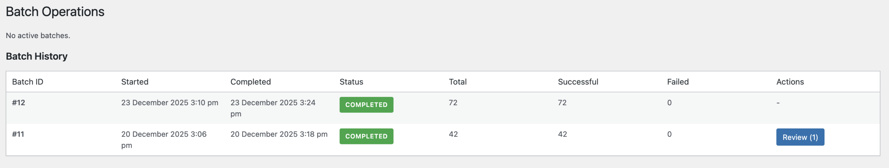Click the Started column header

(135, 82)
